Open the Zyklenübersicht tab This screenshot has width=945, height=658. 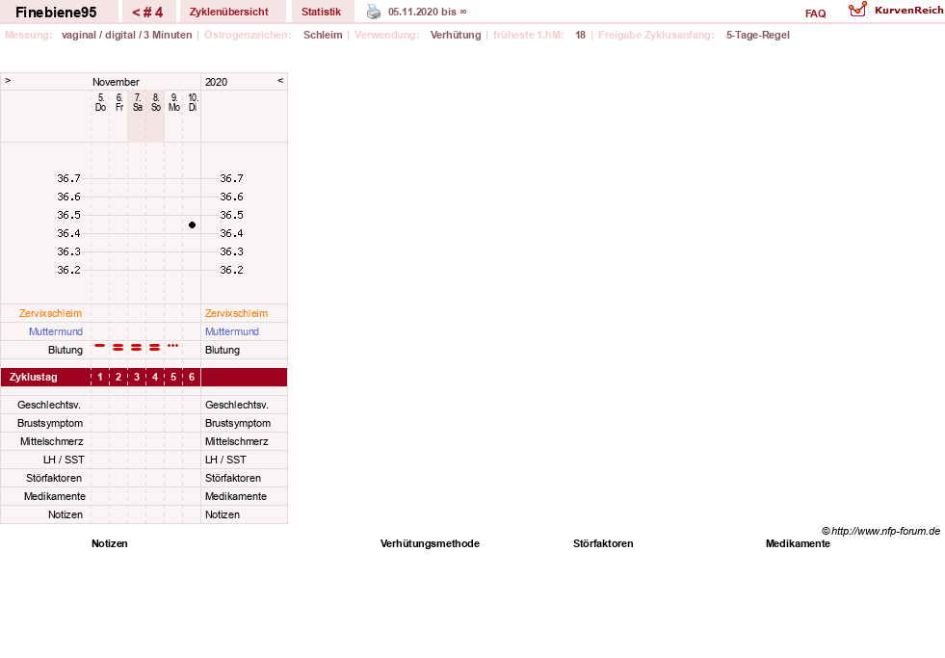[x=229, y=13]
